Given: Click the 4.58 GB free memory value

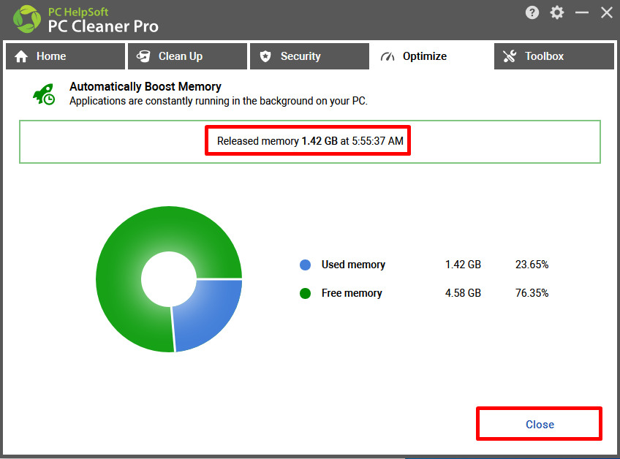Looking at the screenshot, I should tap(463, 293).
